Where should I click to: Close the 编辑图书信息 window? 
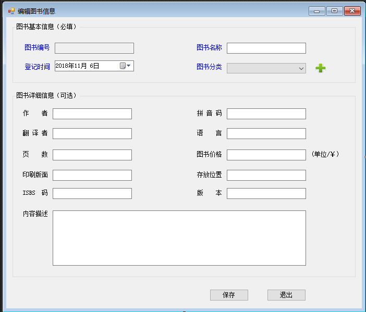pos(352,11)
